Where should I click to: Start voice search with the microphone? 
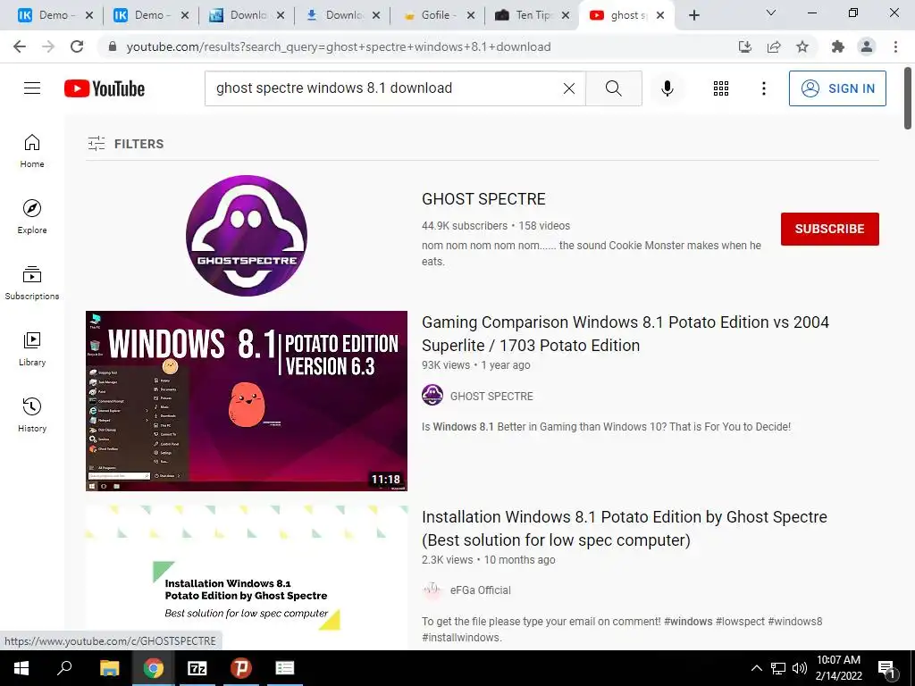point(667,88)
